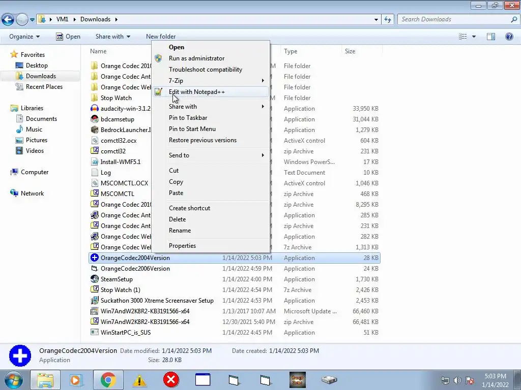
Task: Open the Organize menu
Action: click(x=24, y=37)
